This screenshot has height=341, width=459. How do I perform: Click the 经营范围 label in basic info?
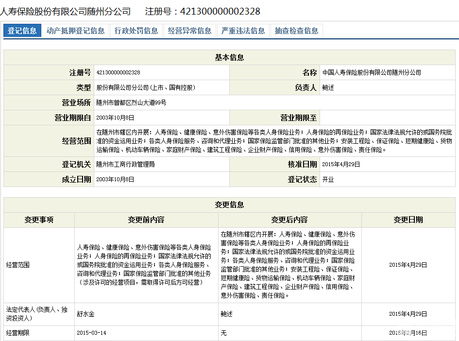(x=76, y=141)
